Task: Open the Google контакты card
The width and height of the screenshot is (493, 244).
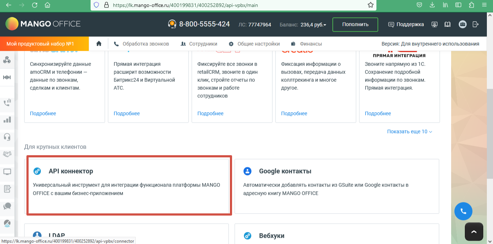Action: point(337,186)
